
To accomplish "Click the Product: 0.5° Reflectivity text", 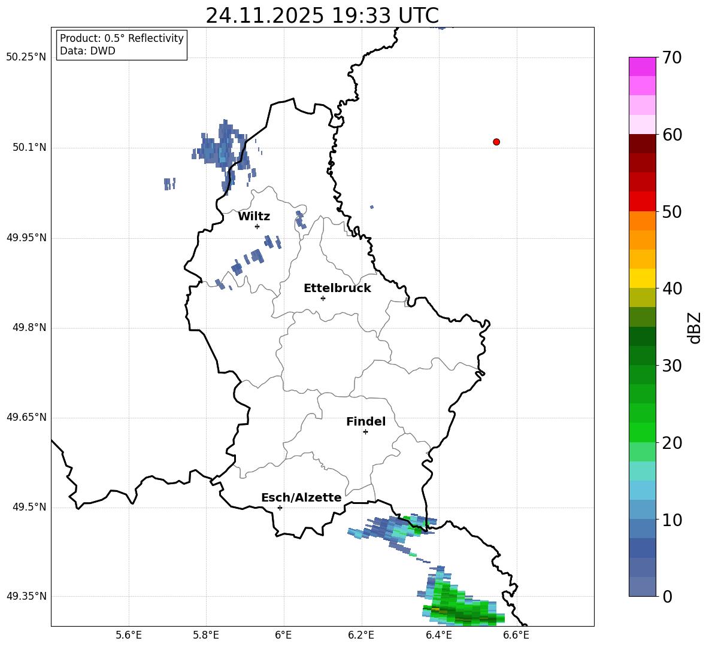I will tap(122, 38).
